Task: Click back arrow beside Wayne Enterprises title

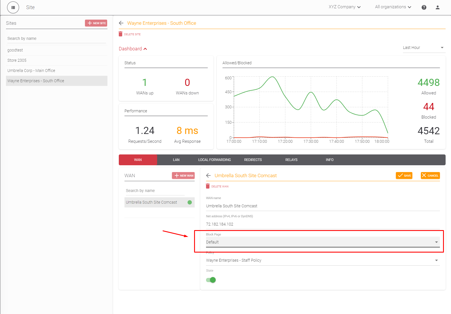Action: [x=121, y=23]
